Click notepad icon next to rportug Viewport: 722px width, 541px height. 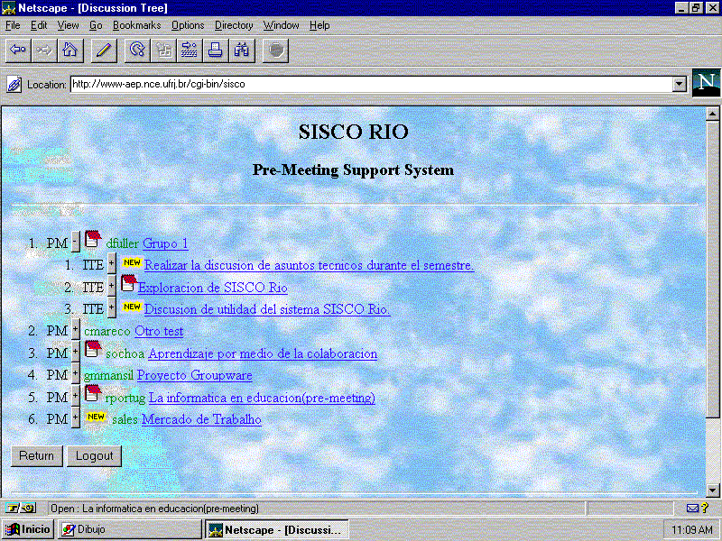pyautogui.click(x=94, y=393)
